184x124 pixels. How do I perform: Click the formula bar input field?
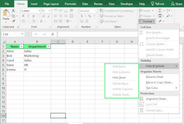(98, 34)
